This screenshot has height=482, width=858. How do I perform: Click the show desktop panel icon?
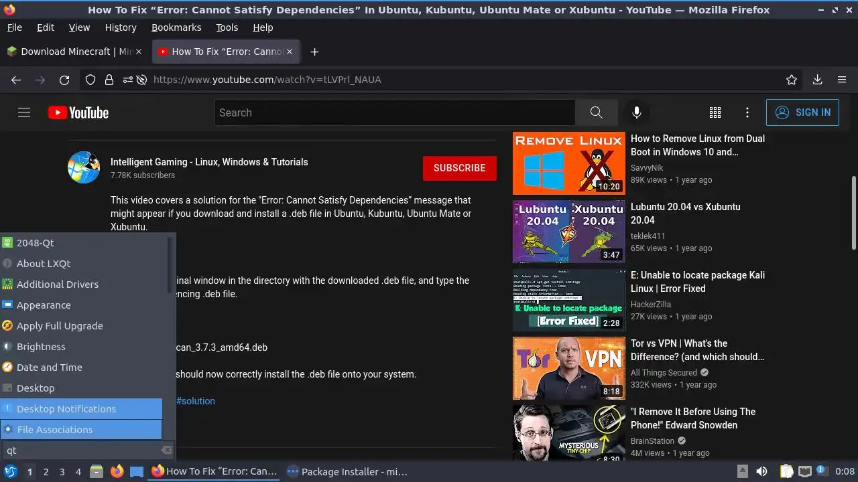coord(137,471)
